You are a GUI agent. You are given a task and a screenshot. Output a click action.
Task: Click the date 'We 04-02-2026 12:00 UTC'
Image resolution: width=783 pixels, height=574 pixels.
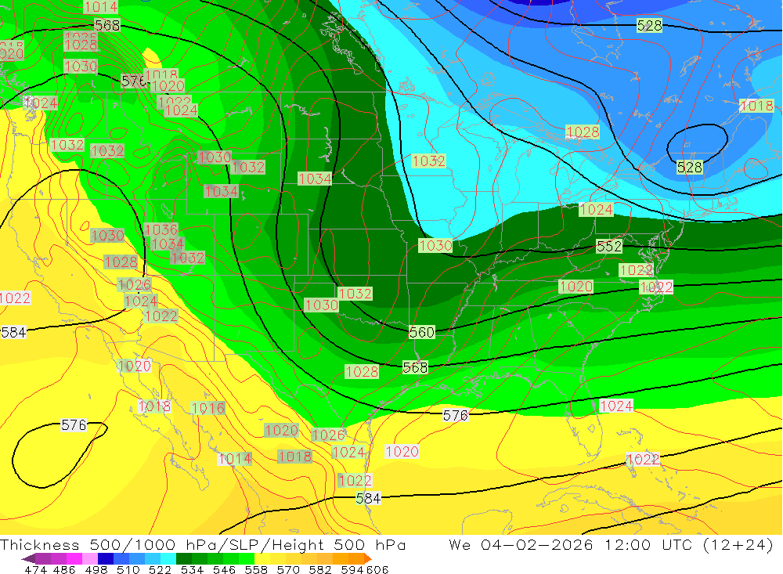[x=572, y=544]
